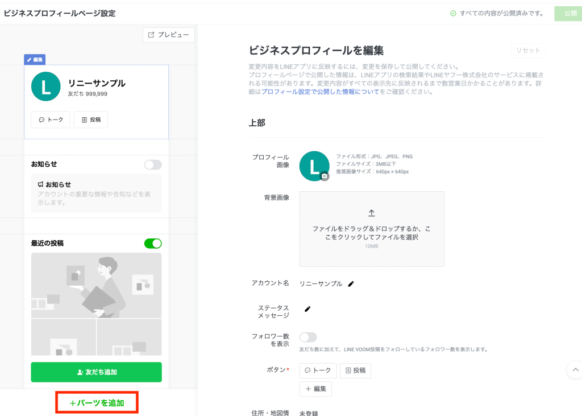Click the 友だち追加 button with person icon
This screenshot has width=582, height=416.
coord(96,372)
